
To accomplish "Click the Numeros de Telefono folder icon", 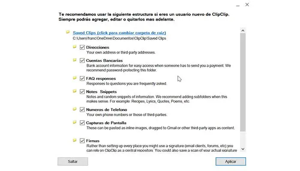I will pyautogui.click(x=75, y=109).
